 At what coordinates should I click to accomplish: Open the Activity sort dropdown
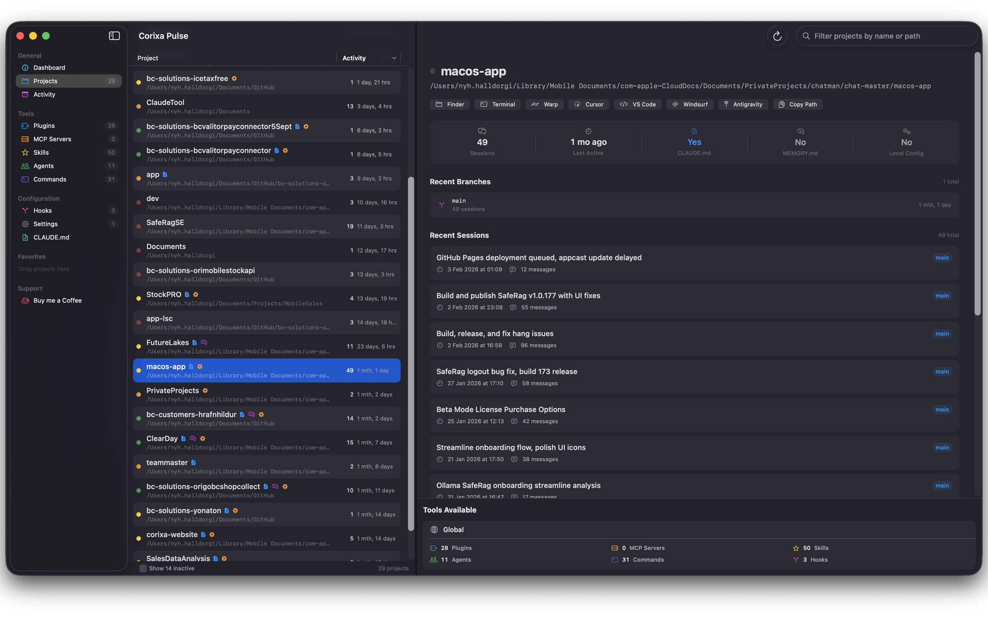coord(368,58)
